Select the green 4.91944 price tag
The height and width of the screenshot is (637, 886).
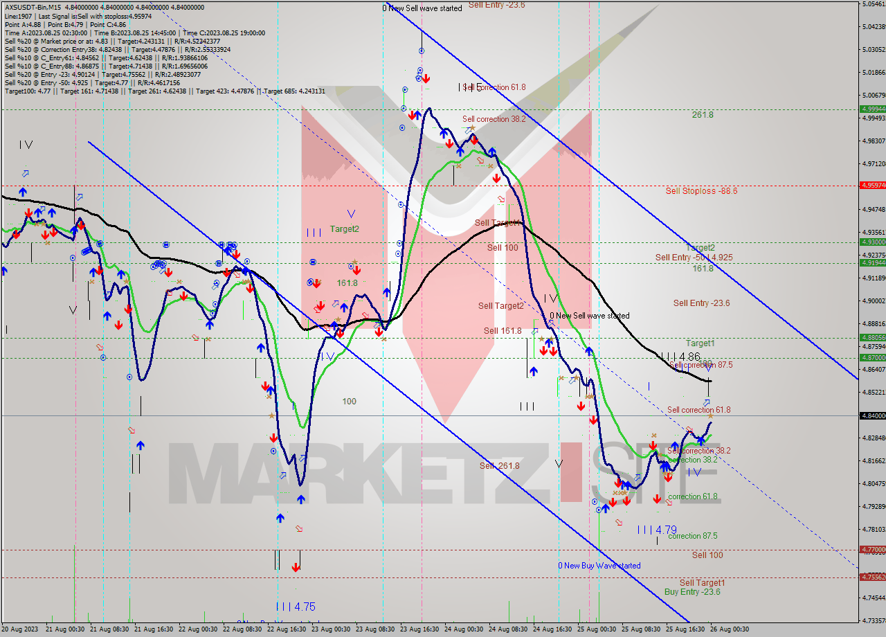click(x=872, y=262)
